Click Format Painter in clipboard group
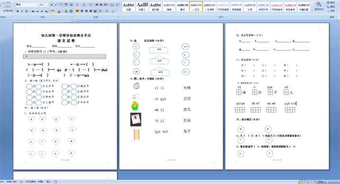The image size is (340, 184). (x=8, y=11)
